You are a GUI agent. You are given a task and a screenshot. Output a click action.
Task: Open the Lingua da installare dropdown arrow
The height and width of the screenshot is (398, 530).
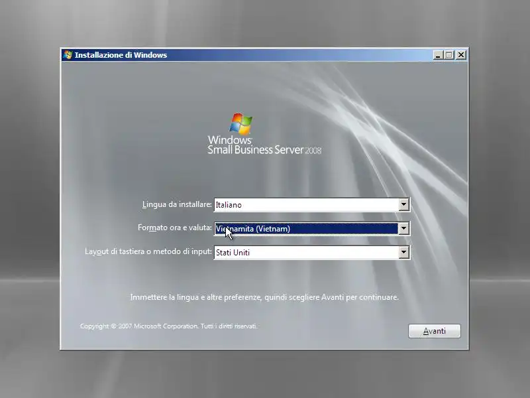pos(403,205)
